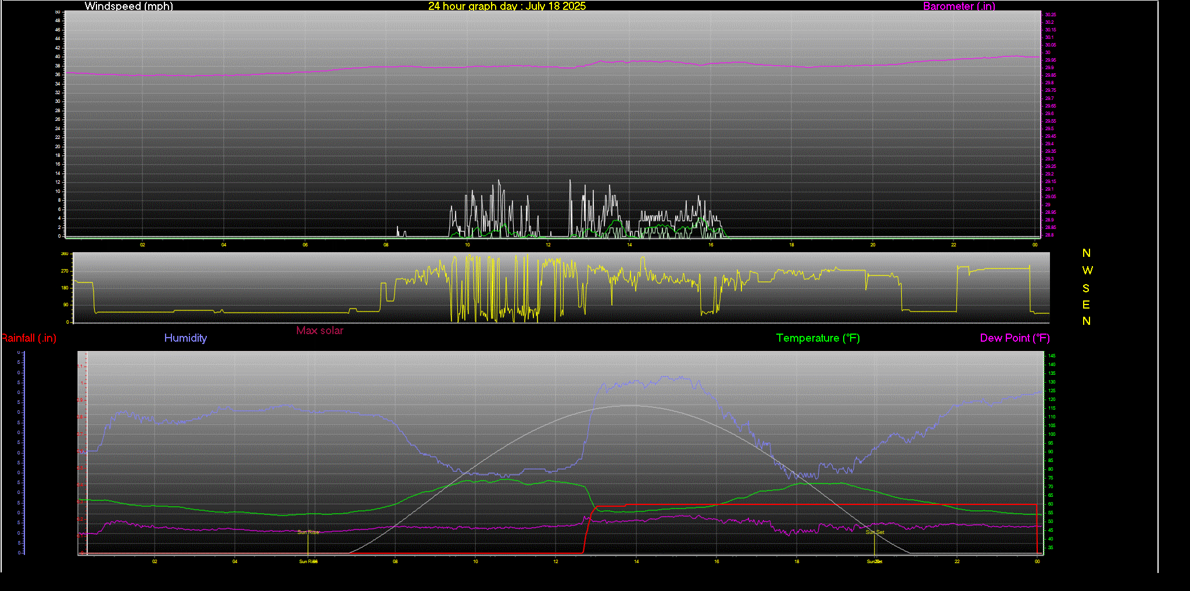The width and height of the screenshot is (1190, 591).
Task: Click the magenta "Dew Point (°F)" legend label
Action: click(x=1015, y=338)
